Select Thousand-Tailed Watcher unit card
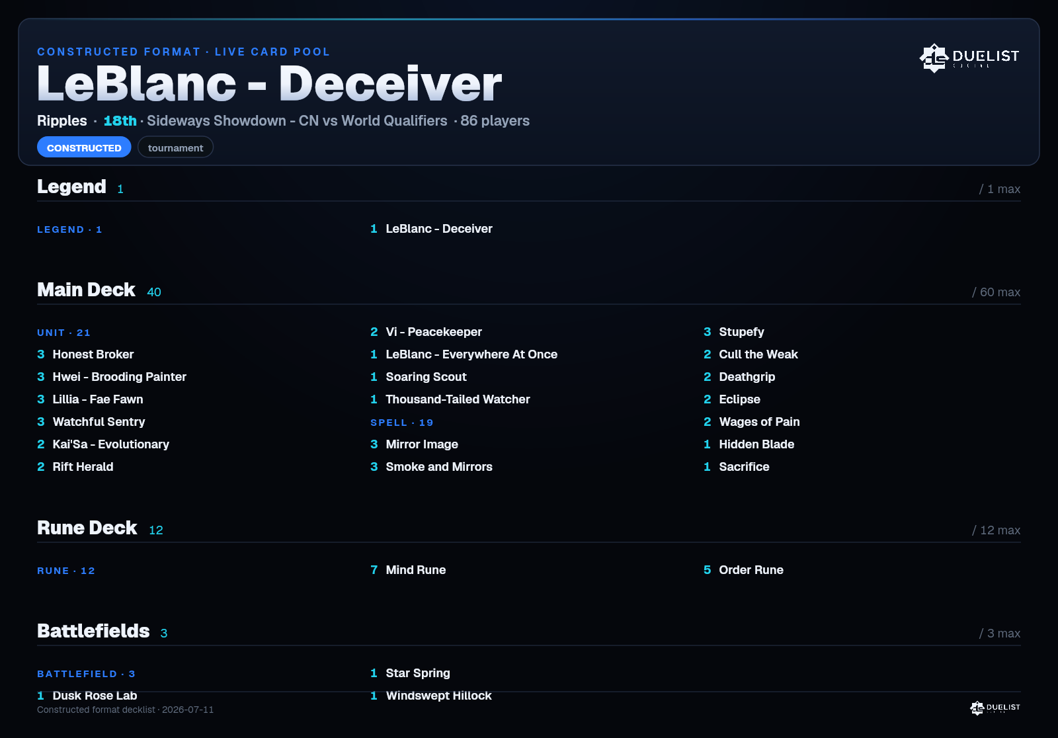The height and width of the screenshot is (738, 1058). click(x=458, y=399)
